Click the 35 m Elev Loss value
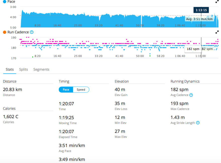This screenshot has height=163, width=221. pos(120,104)
